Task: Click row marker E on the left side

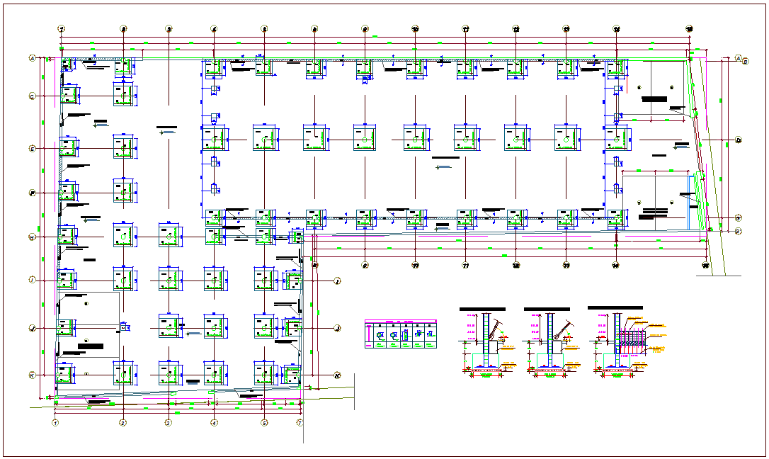Action: pyautogui.click(x=32, y=148)
